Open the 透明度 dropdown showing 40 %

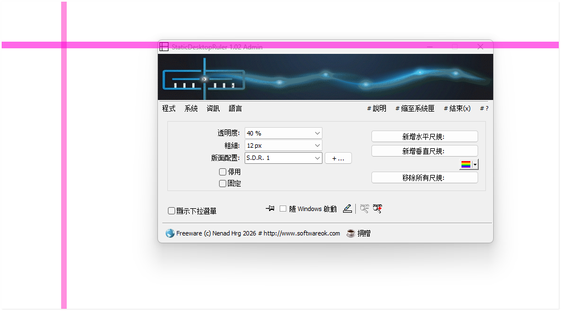(284, 133)
